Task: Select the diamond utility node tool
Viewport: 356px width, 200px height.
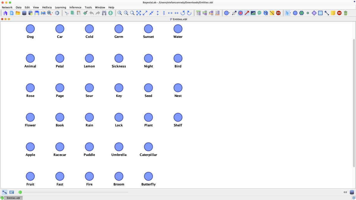Action: (314, 13)
